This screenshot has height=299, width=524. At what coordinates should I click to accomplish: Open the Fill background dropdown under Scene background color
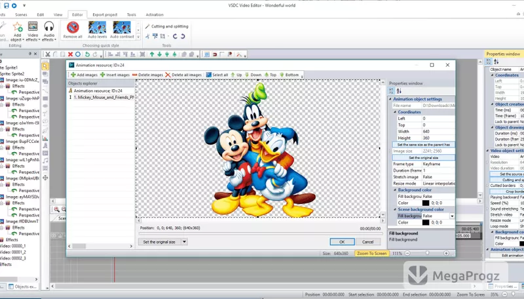tap(452, 216)
